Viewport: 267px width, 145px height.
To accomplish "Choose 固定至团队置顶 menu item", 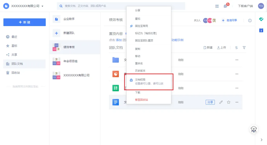I will [x=149, y=40].
